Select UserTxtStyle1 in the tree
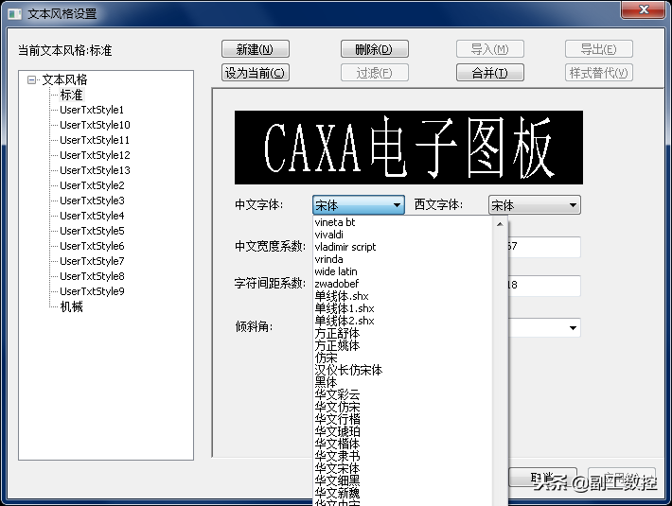Viewport: 672px width, 506px height. [92, 110]
